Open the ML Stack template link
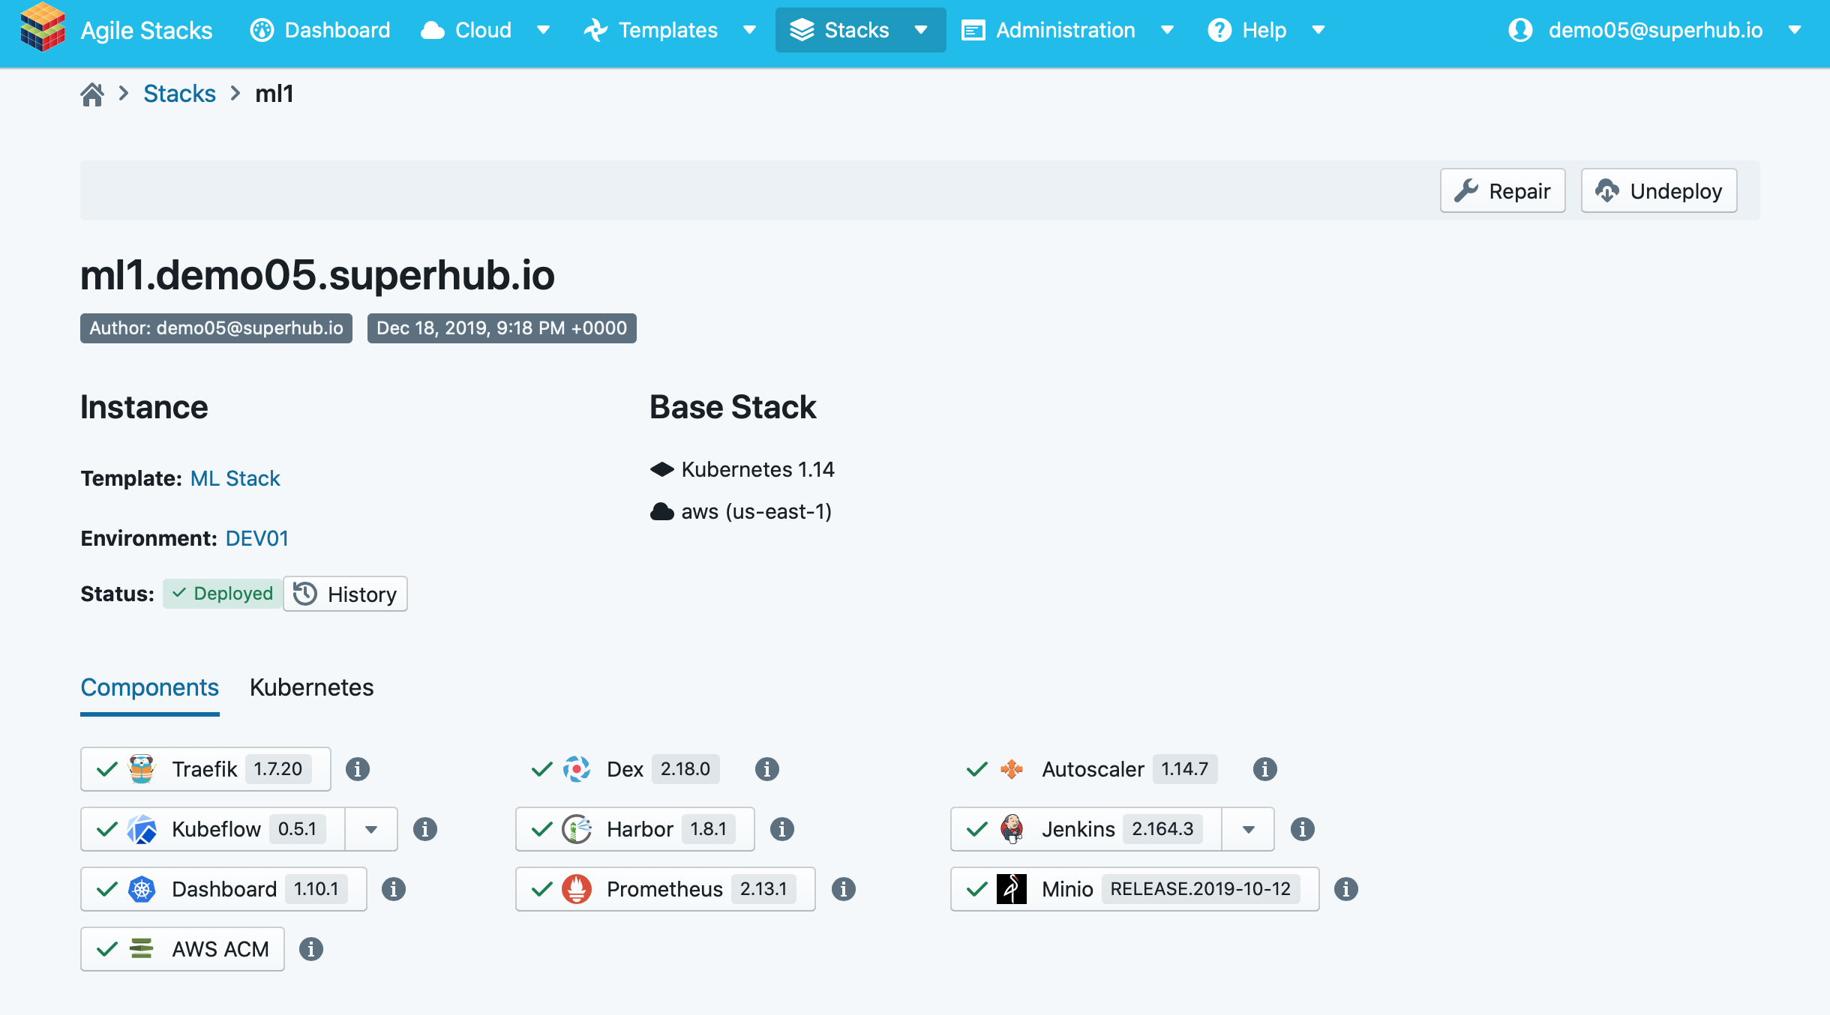 (x=235, y=479)
